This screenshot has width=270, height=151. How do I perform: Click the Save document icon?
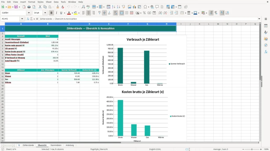(x=16, y=7)
